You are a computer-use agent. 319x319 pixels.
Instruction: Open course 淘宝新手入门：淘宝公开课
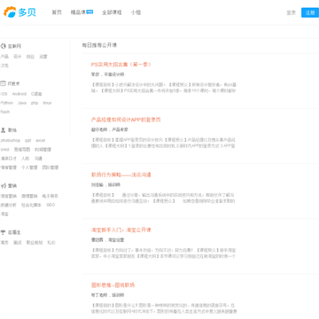pyautogui.click(x=121, y=230)
